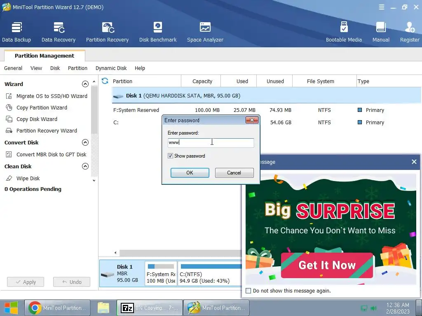Launch Data Recovery tool
Viewport: 422px width, 316px height.
[59, 32]
